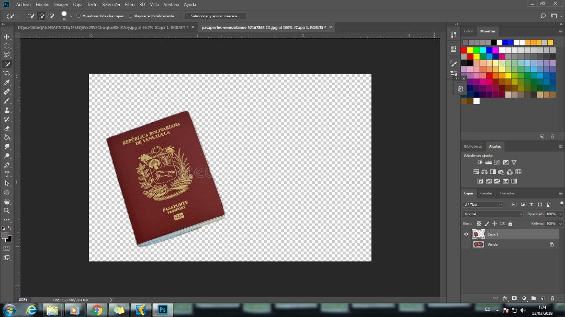565x317 pixels.
Task: Select the Brush tool in toolbox
Action: point(7,101)
